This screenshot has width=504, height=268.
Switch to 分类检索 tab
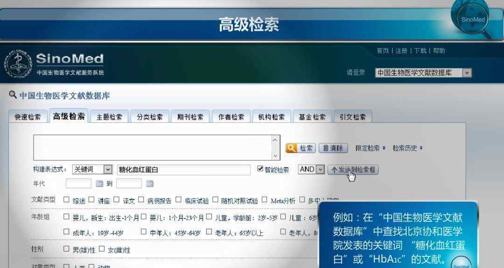click(x=150, y=117)
